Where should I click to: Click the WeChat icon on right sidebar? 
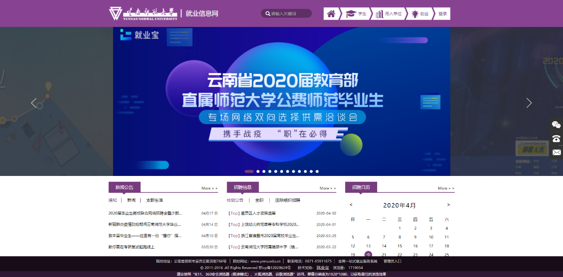pyautogui.click(x=556, y=125)
